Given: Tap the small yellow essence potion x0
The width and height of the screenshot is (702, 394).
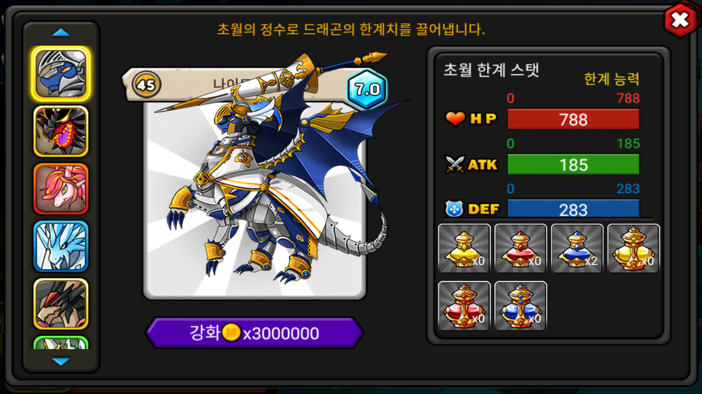Looking at the screenshot, I should (464, 248).
